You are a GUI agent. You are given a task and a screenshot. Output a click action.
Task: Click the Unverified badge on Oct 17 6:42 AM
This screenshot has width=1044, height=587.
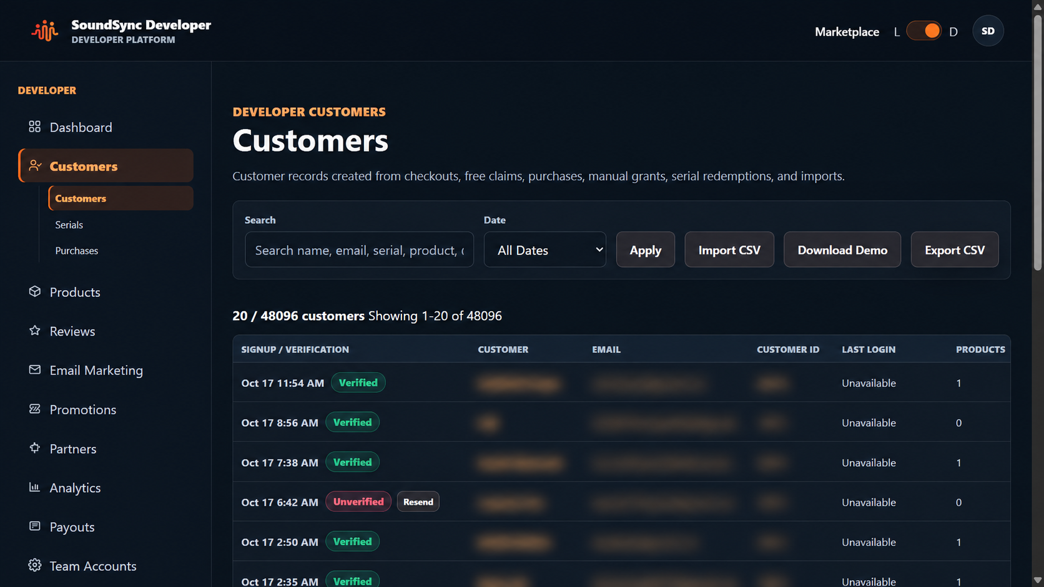(358, 502)
